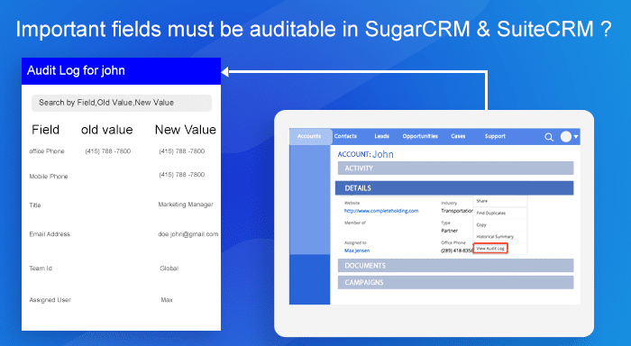Open the user avatar circle
The image size is (631, 346).
coord(566,137)
